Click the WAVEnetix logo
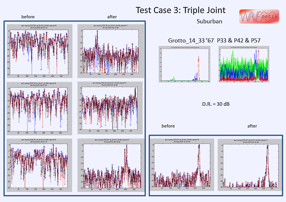The width and height of the screenshot is (286, 202). click(x=255, y=16)
